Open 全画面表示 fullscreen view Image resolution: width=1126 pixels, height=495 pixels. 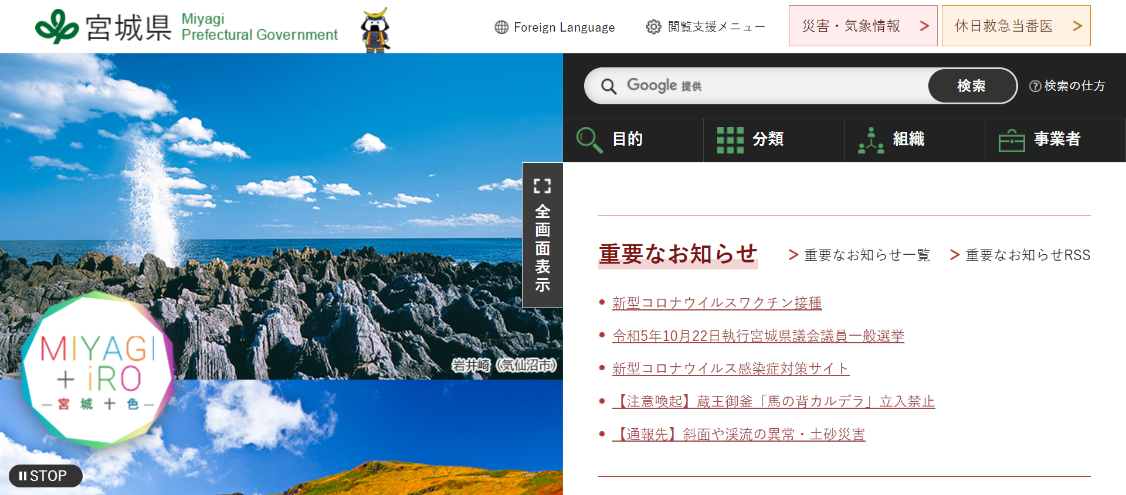542,235
